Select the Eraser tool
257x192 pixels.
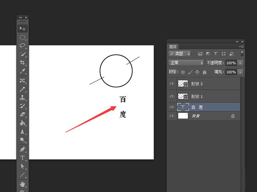(x=22, y=114)
